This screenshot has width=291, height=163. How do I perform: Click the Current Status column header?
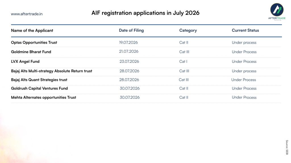click(x=245, y=30)
